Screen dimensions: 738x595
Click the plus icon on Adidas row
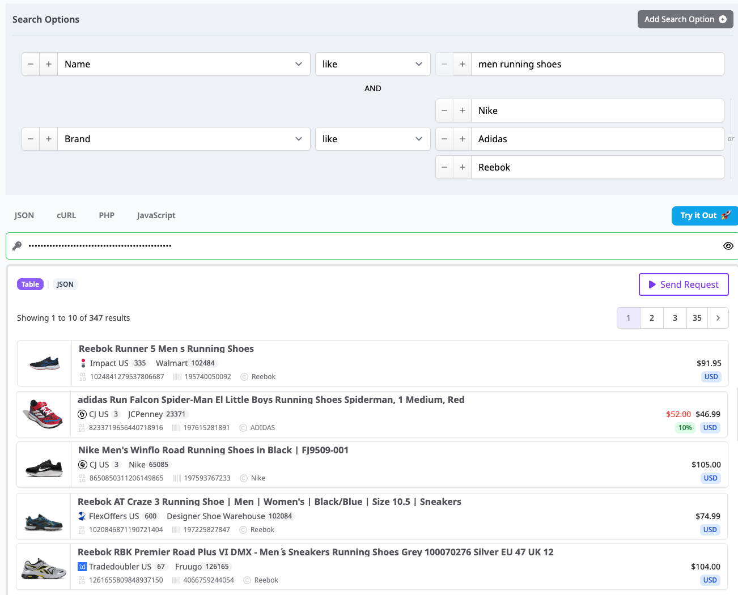coord(463,139)
